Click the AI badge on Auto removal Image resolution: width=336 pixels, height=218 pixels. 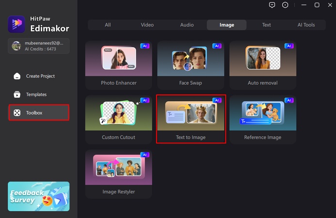[289, 46]
